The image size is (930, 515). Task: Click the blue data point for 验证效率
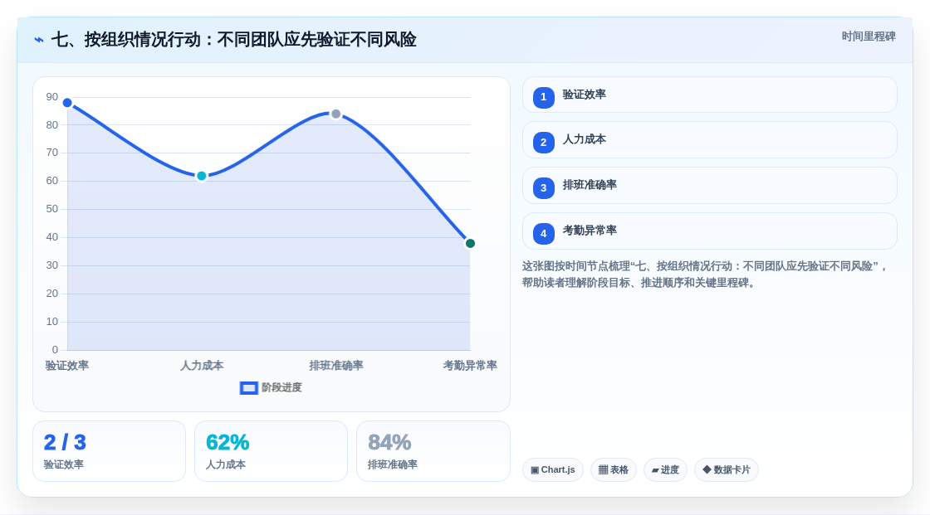coord(67,103)
